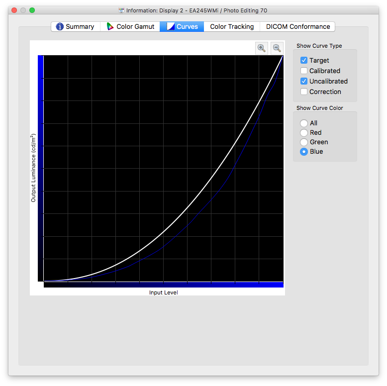Viewport: 387px width, 386px height.
Task: Enable the Calibrated curve checkbox
Action: (x=304, y=71)
